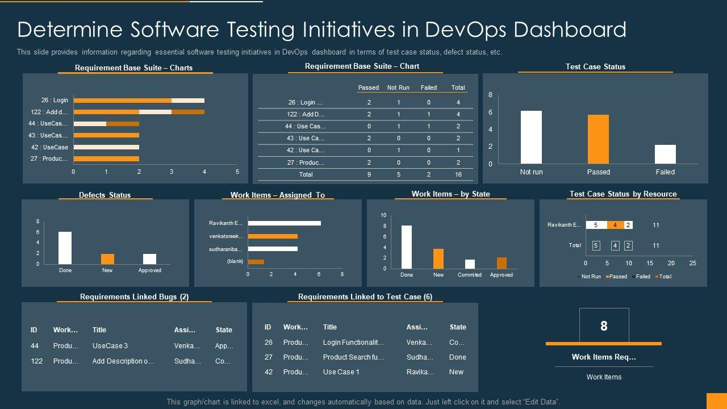Select the Ravikanth bar in Work Items Assigned To
This screenshot has height=409, width=727.
[284, 223]
